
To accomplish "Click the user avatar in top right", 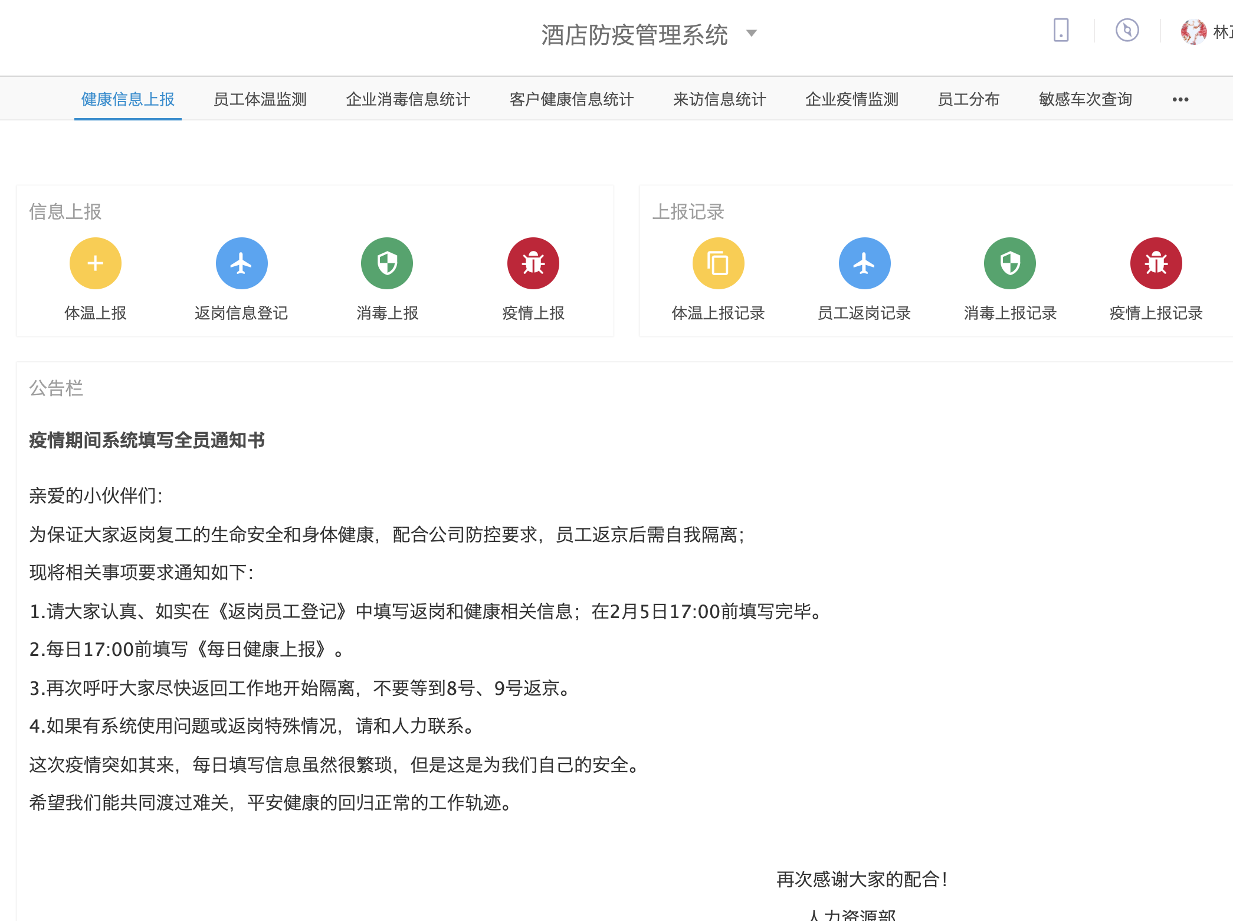I will (x=1193, y=32).
